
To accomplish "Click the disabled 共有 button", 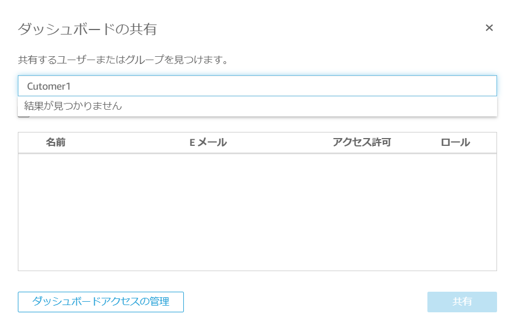I will 461,302.
